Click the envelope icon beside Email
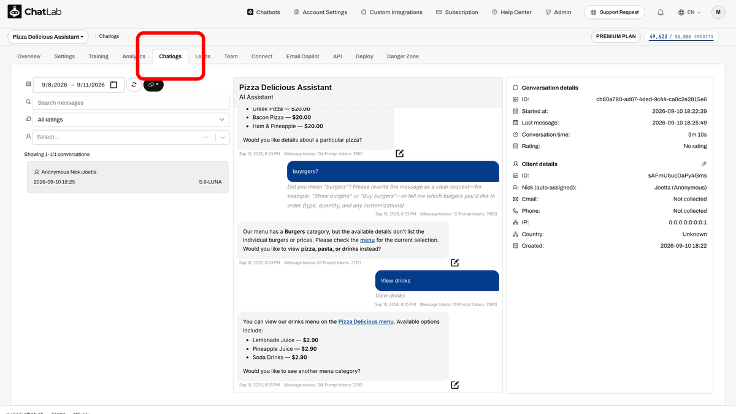Viewport: 736px width, 414px height. [516, 199]
